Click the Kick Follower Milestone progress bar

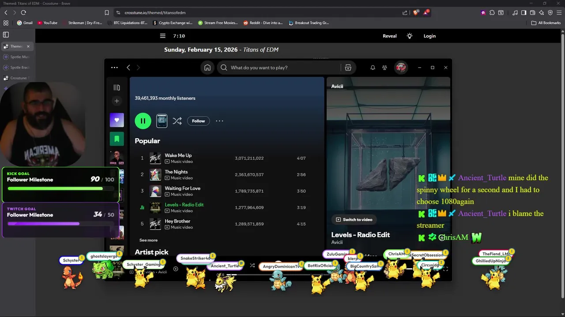(x=61, y=188)
